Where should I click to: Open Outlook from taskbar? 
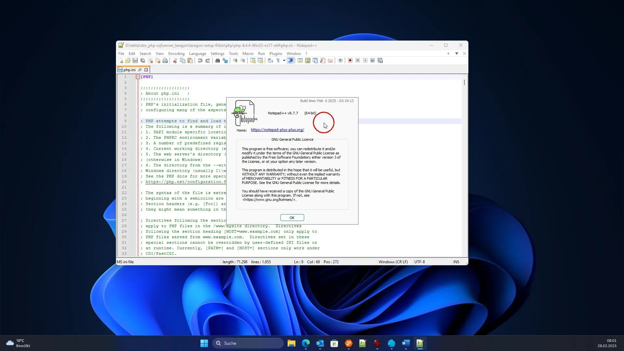[320, 343]
